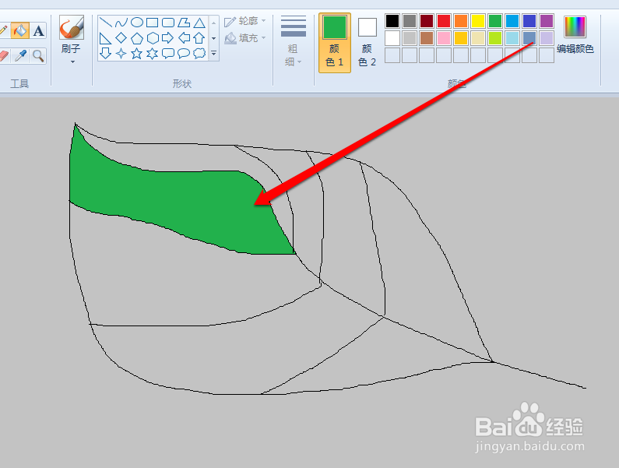The width and height of the screenshot is (619, 468).
Task: Choose the curve shape
Action: point(121,22)
